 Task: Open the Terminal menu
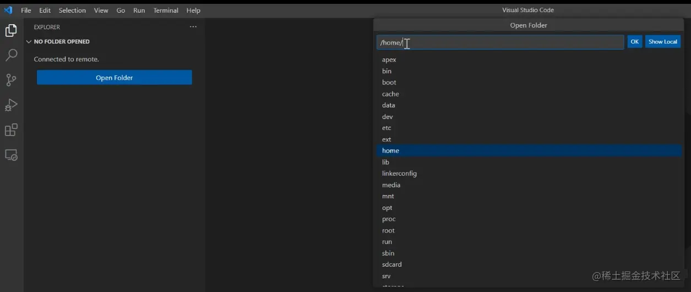click(166, 10)
